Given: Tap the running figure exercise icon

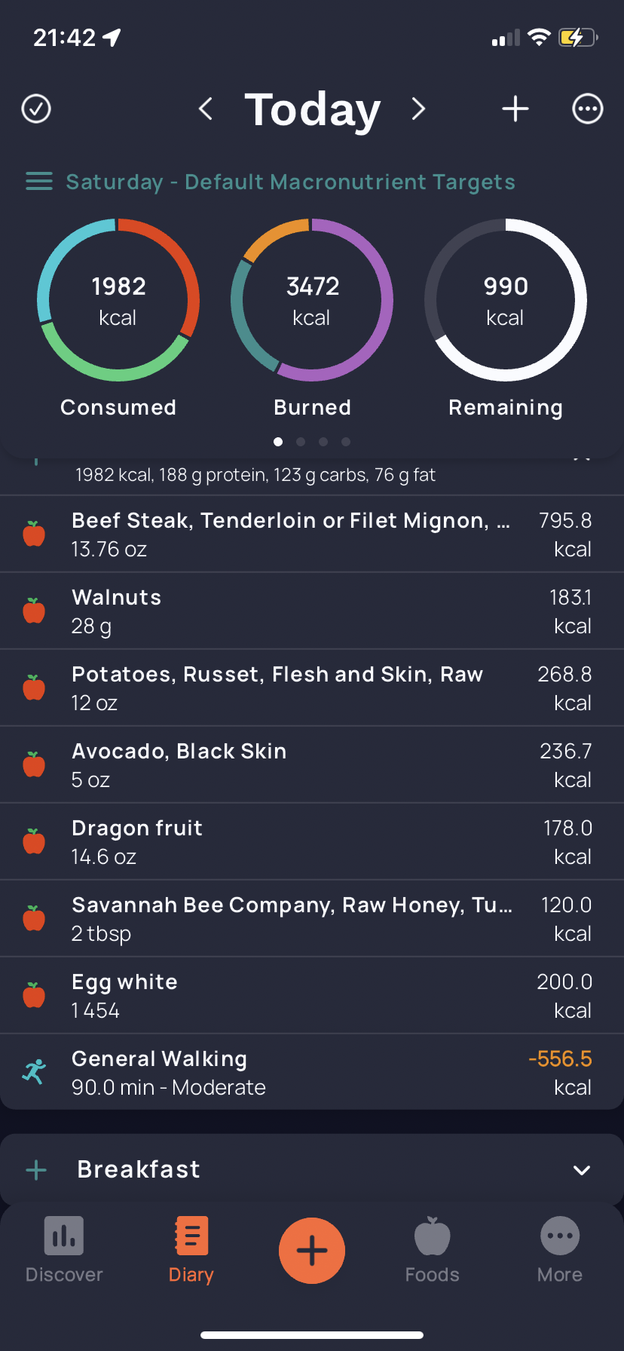Looking at the screenshot, I should click(34, 1072).
